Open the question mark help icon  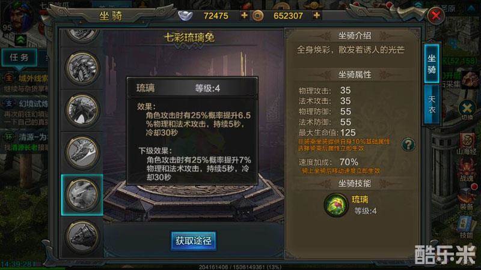point(408,144)
